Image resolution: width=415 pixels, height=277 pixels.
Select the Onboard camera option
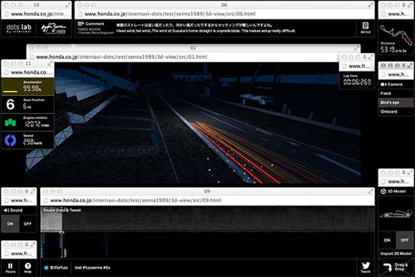click(396, 112)
